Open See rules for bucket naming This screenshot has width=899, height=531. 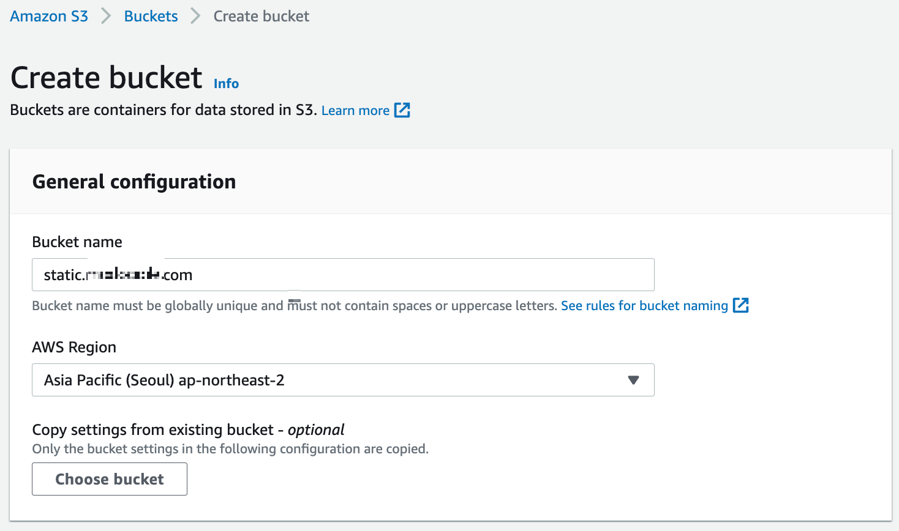(644, 306)
